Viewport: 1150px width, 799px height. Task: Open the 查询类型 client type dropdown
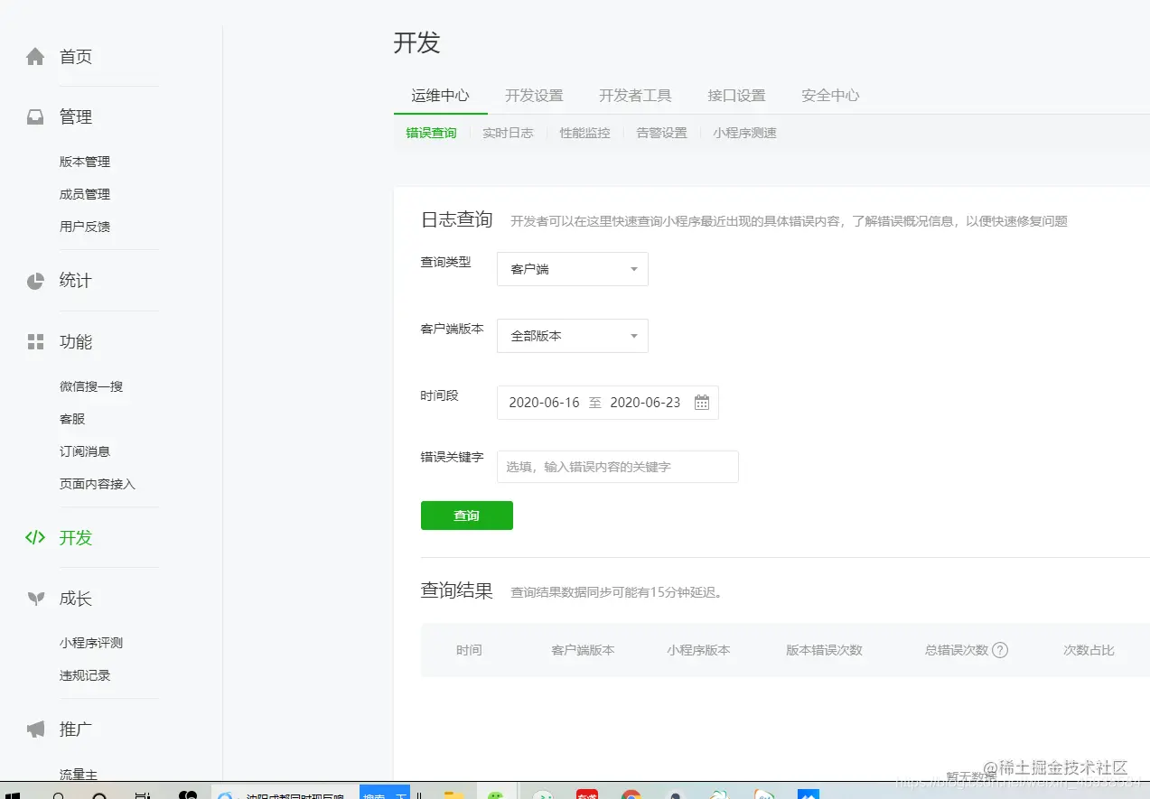click(572, 268)
